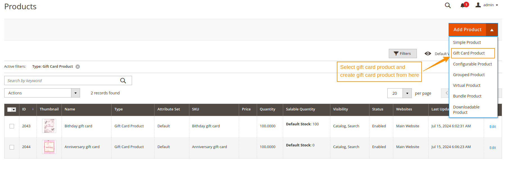Edit the Bithday gift card product

(492, 127)
